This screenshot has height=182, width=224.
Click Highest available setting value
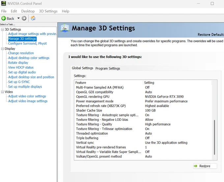coord(157,106)
